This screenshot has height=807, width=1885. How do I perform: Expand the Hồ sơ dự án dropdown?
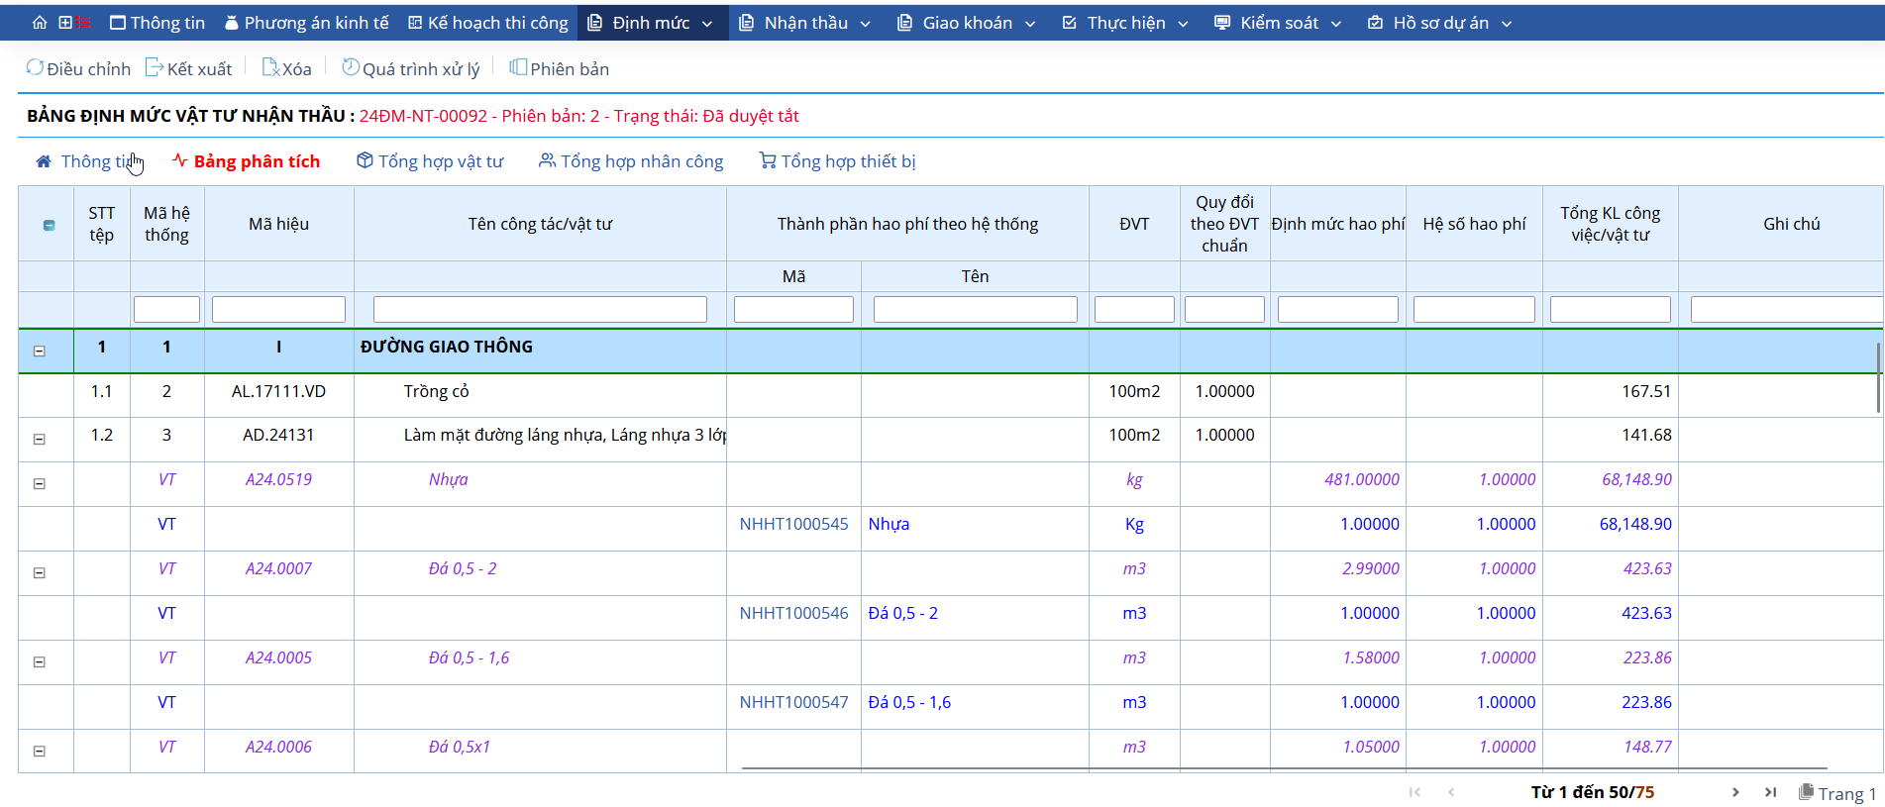pos(1440,23)
